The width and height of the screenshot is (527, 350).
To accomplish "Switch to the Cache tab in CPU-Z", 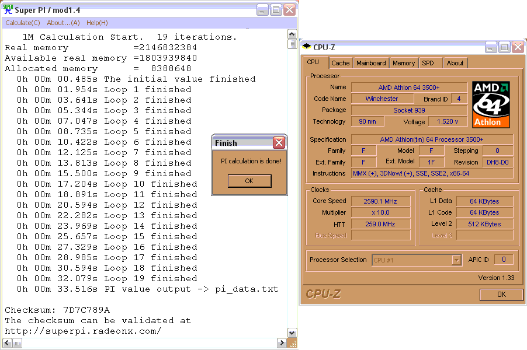I will point(341,63).
